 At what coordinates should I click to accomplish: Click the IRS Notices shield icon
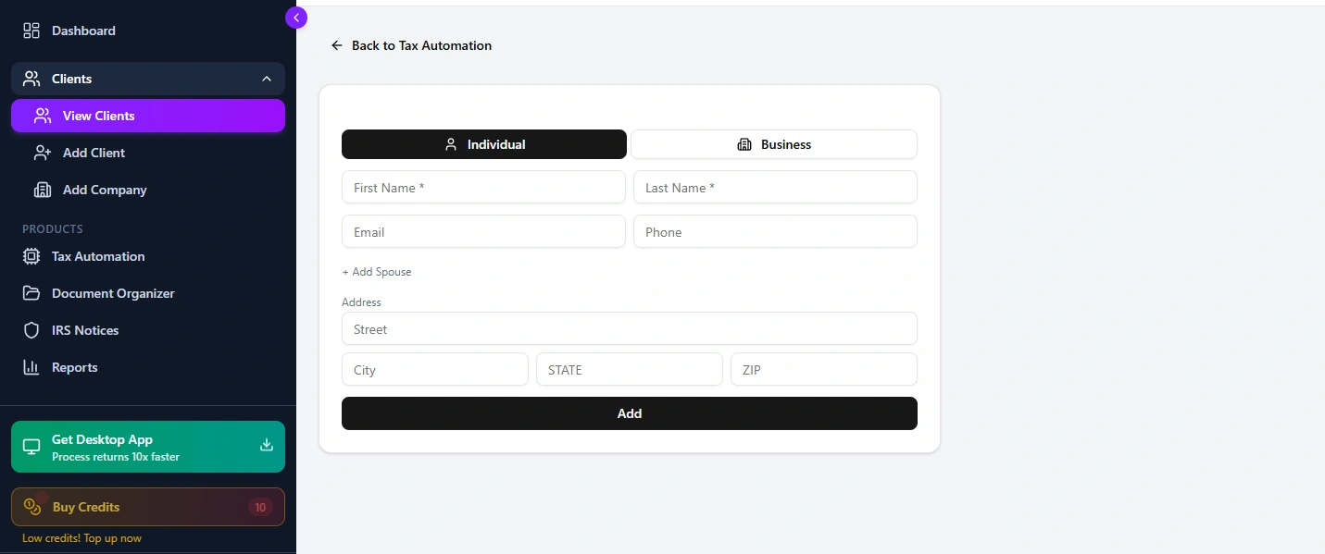click(x=31, y=330)
